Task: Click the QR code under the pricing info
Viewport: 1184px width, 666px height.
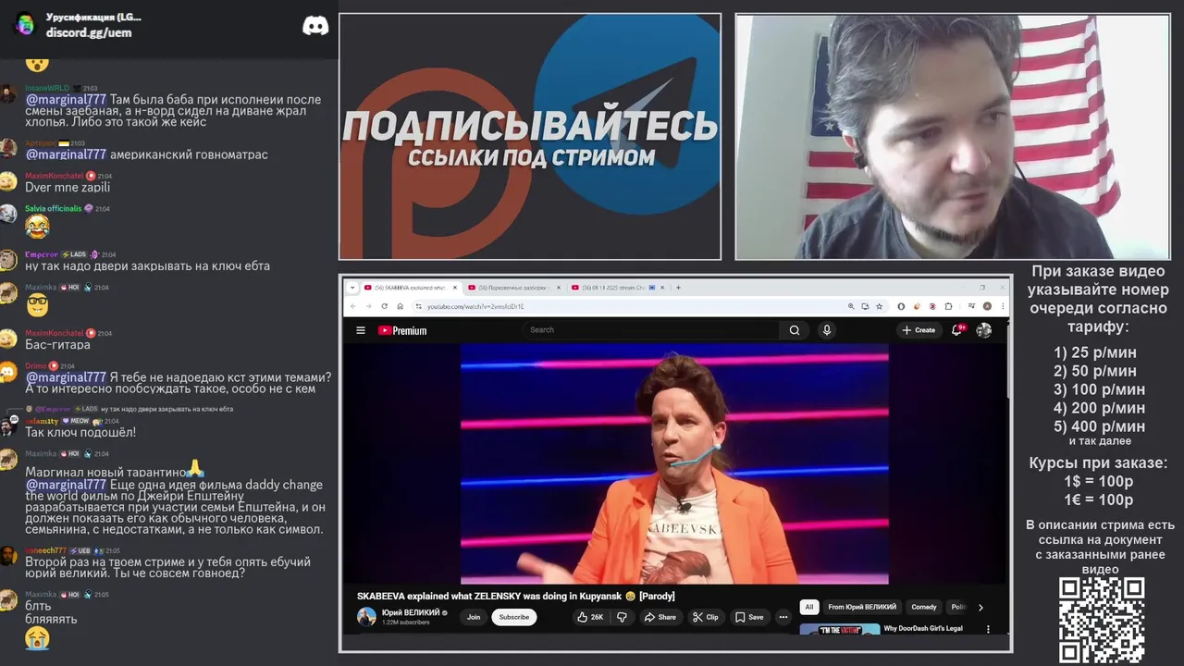Action: tap(1102, 620)
